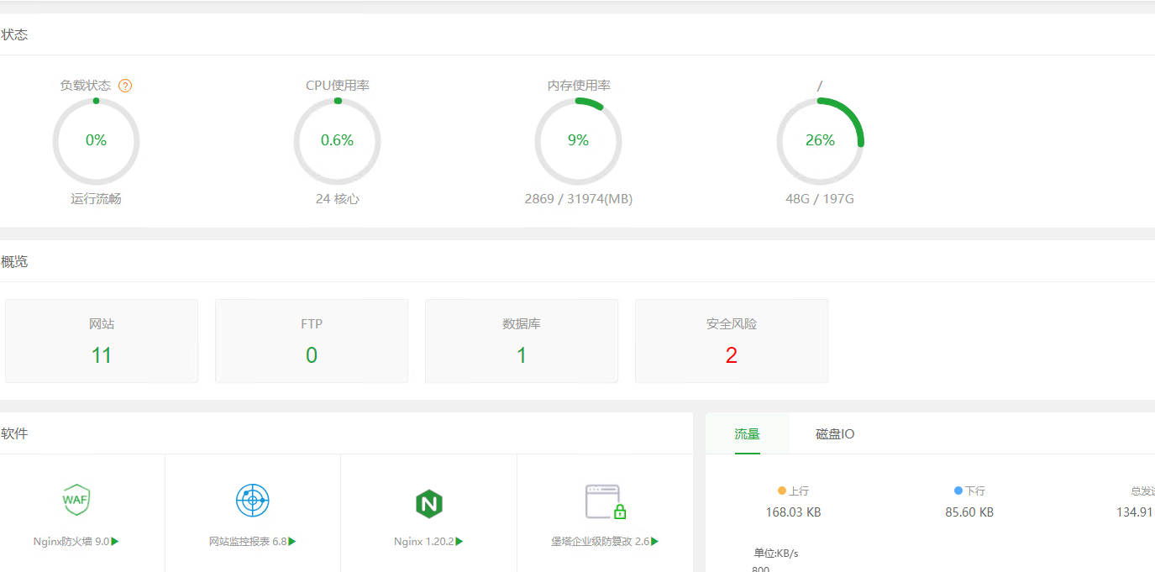The height and width of the screenshot is (572, 1155).
Task: Open the BT enterprise anti-tamper lock icon
Action: tap(606, 501)
